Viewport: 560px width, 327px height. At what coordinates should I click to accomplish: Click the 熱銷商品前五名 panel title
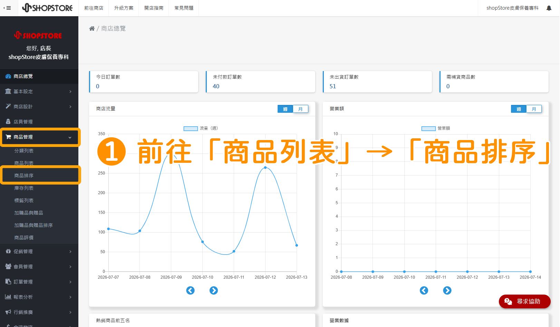pyautogui.click(x=113, y=320)
